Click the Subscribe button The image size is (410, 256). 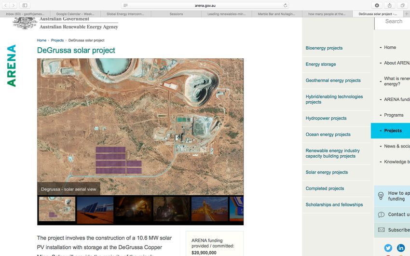392,230
